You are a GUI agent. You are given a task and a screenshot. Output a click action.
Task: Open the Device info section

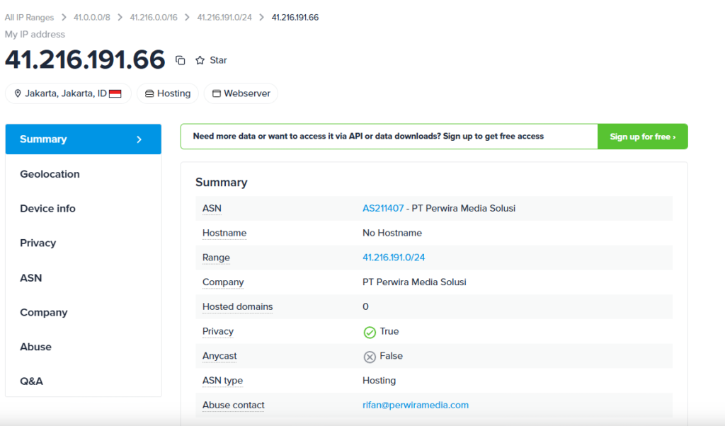click(47, 208)
